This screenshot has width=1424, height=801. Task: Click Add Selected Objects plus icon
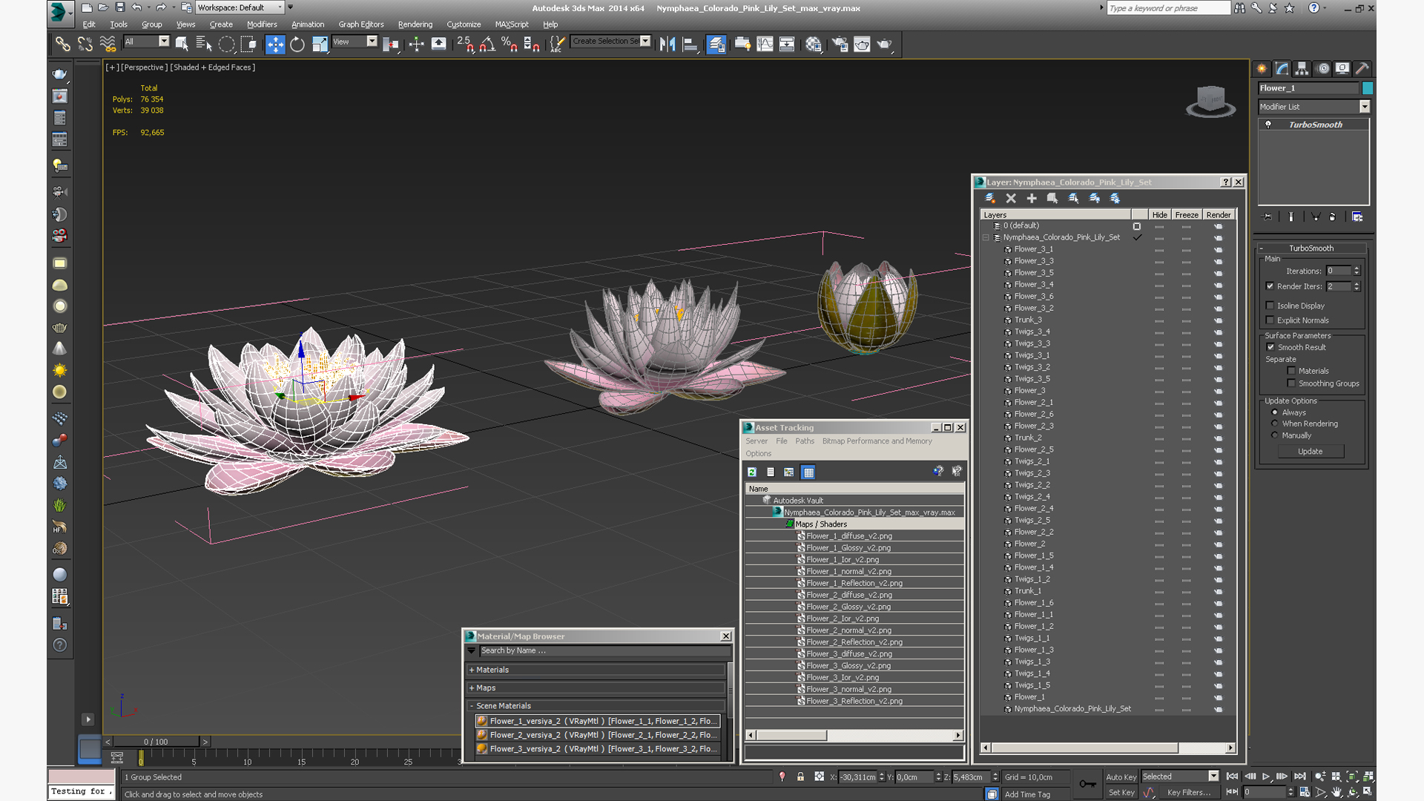[x=1032, y=198]
